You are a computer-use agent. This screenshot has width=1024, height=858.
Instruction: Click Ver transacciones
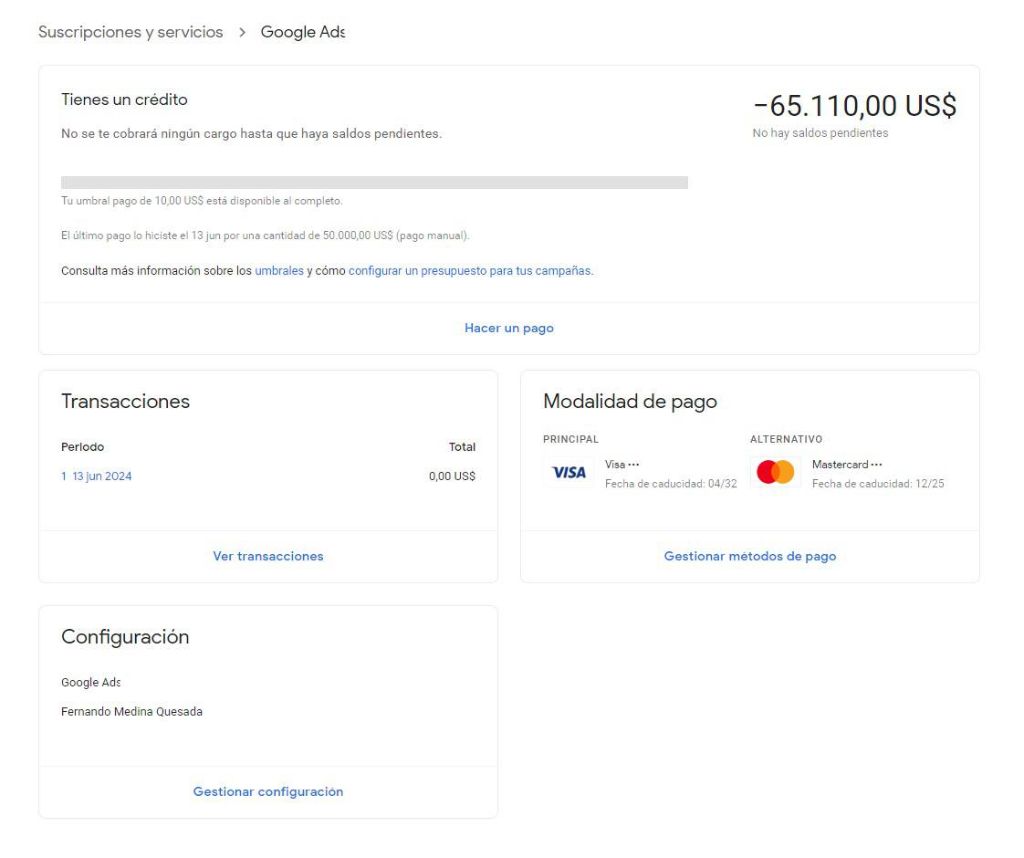click(x=268, y=556)
